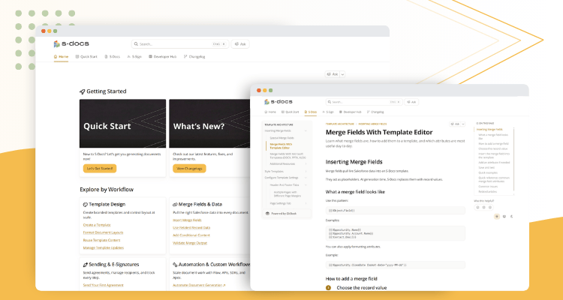The width and height of the screenshot is (563, 300).
Task: Click the page Ask button above the Merge Fields article
Action: [455, 124]
